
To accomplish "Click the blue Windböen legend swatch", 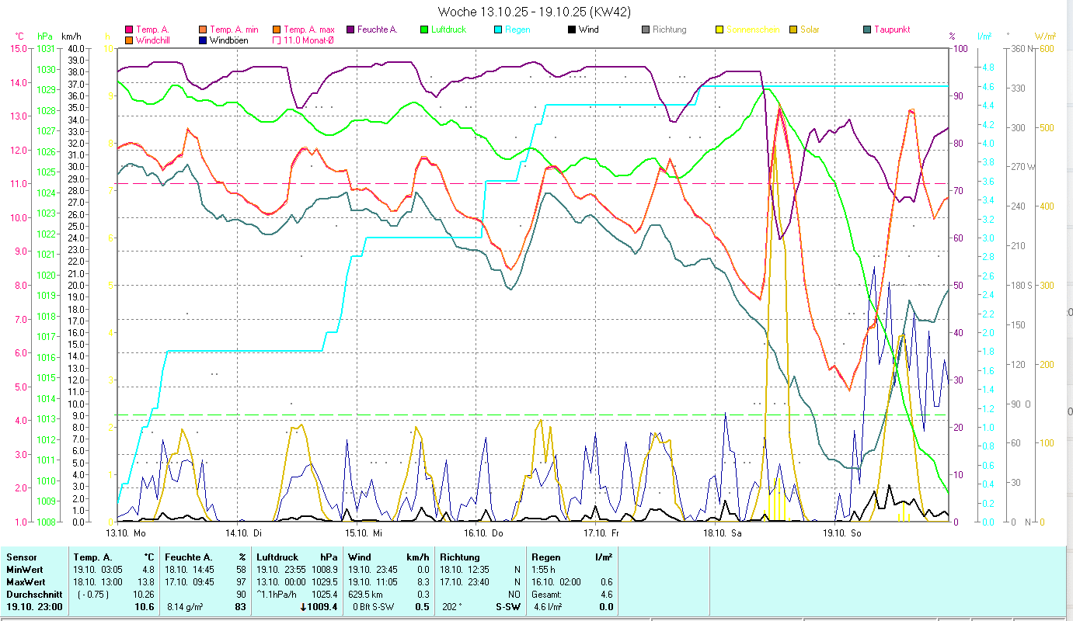I will [203, 40].
